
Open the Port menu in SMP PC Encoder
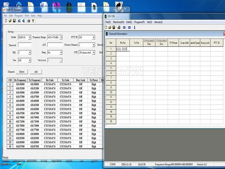27,16
